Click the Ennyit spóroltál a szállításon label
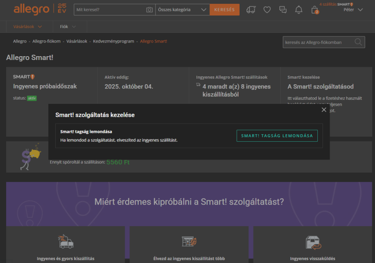Image resolution: width=375 pixels, height=263 pixels. pyautogui.click(x=77, y=162)
